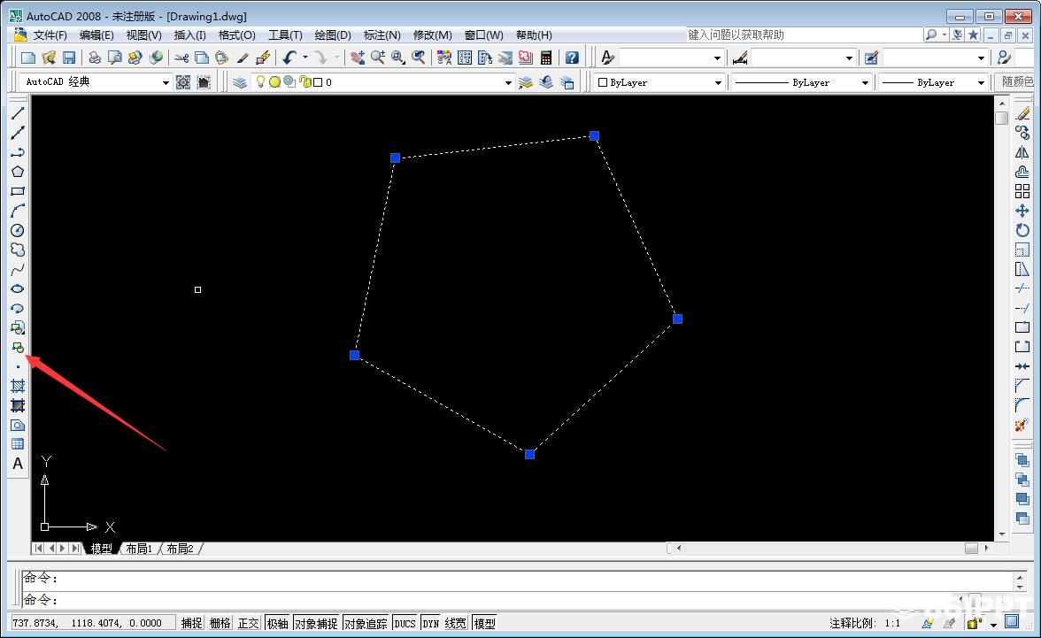Select the Spline draw tool
Image resolution: width=1041 pixels, height=638 pixels.
[x=18, y=270]
